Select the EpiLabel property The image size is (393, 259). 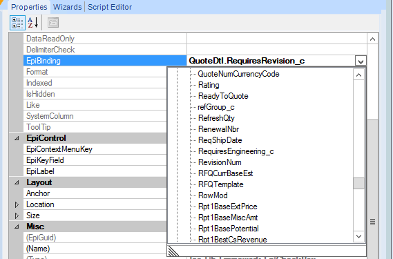point(95,171)
